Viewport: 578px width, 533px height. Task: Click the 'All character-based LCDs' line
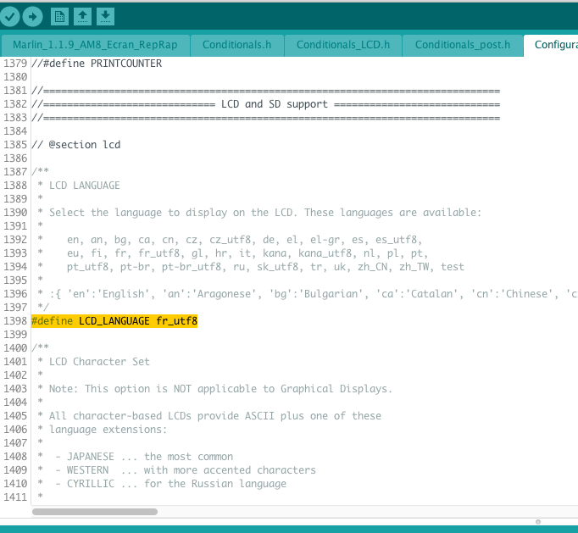209,416
